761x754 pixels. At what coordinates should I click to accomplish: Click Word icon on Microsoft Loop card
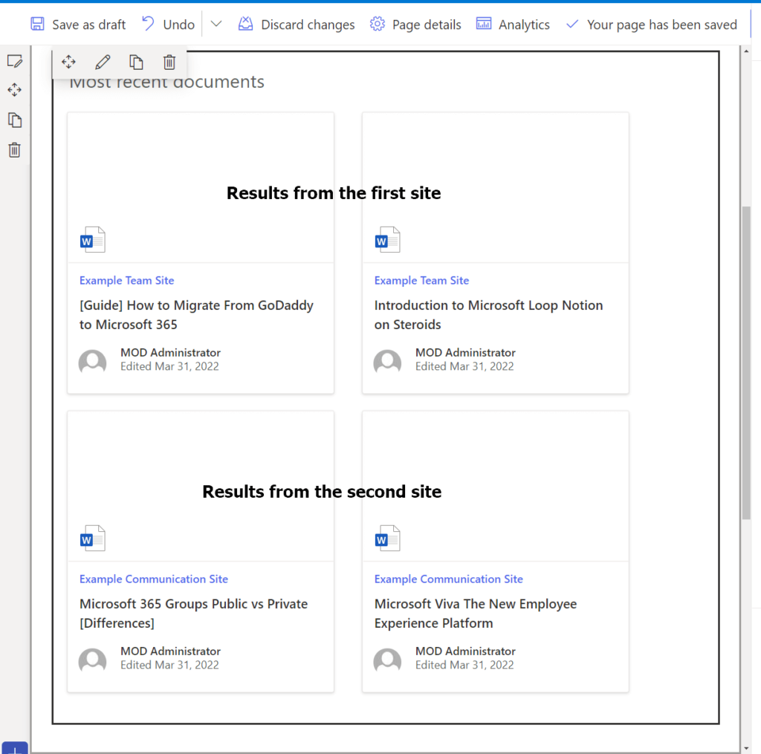[387, 240]
